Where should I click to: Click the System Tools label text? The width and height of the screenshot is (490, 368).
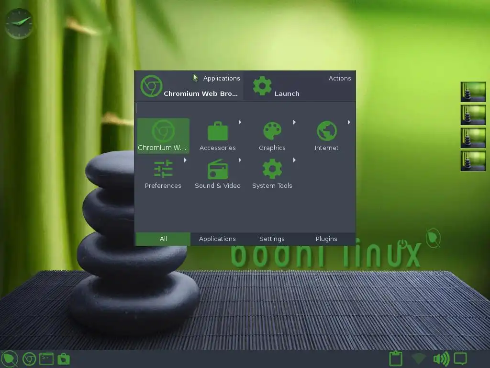pos(272,185)
